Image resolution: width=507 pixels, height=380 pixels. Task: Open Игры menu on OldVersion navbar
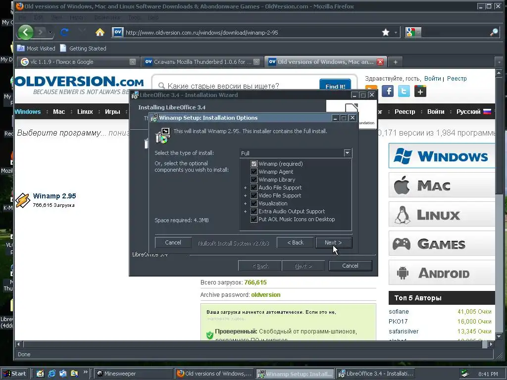point(112,111)
